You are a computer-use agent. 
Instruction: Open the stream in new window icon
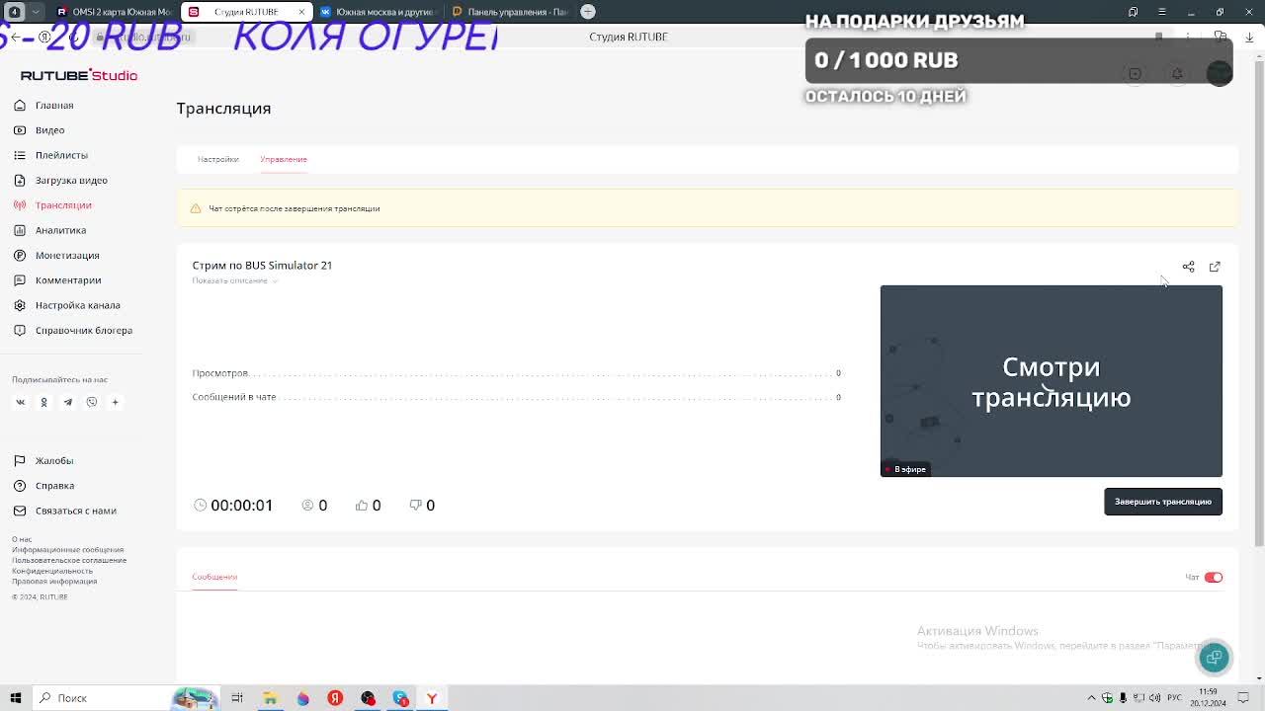pos(1215,267)
